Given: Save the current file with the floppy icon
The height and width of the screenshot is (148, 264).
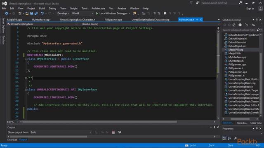Looking at the screenshot, I should [x=31, y=14].
